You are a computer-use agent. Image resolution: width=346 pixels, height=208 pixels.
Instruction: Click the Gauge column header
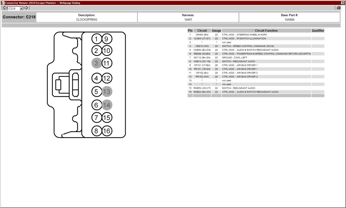[216, 31]
